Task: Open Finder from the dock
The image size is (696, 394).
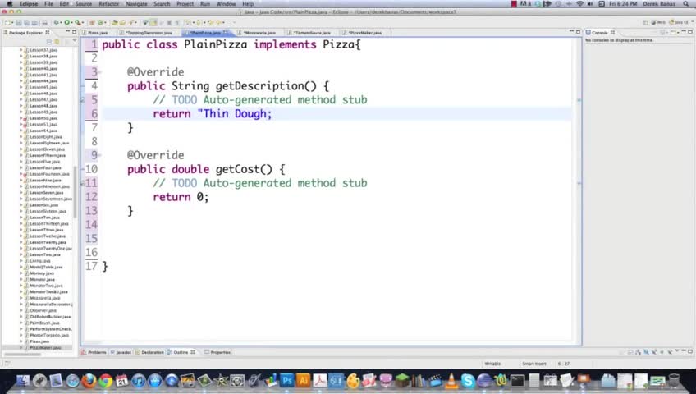Action: [x=23, y=380]
